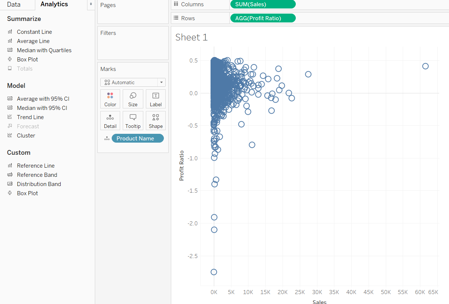Open the Detail marks card
The width and height of the screenshot is (449, 304).
(x=110, y=121)
